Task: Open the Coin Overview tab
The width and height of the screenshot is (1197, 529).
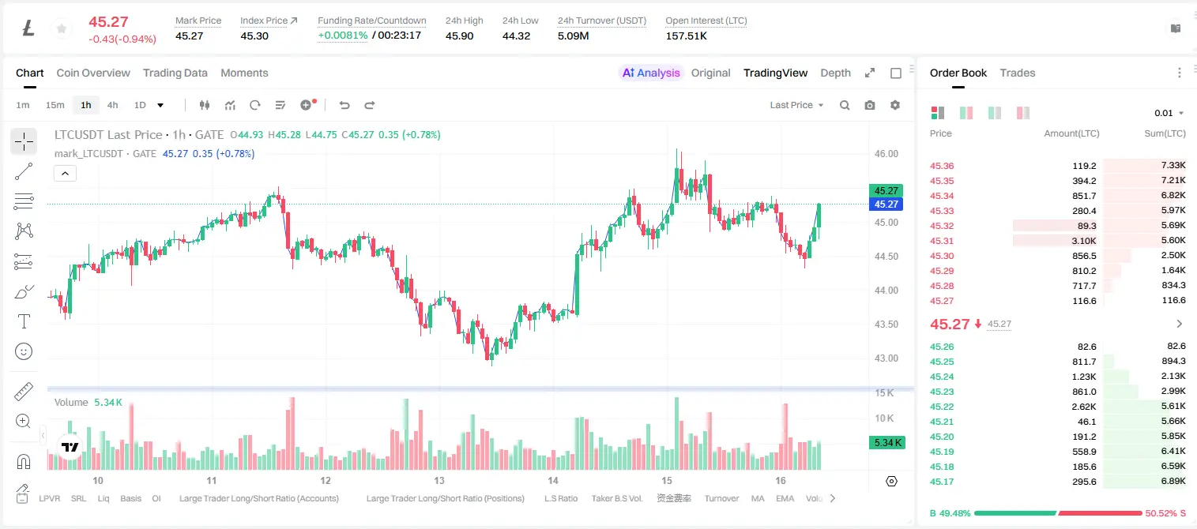Action: coord(93,73)
